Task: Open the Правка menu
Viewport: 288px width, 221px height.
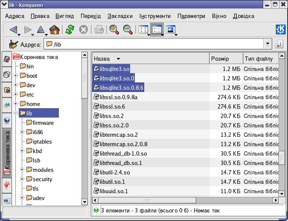Action: coord(40,16)
